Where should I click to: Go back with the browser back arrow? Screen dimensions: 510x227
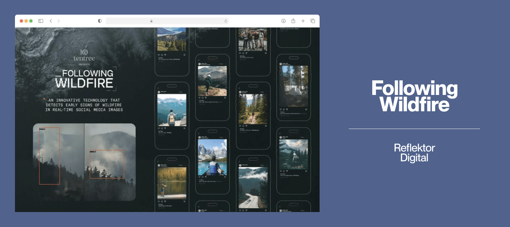[x=51, y=21]
